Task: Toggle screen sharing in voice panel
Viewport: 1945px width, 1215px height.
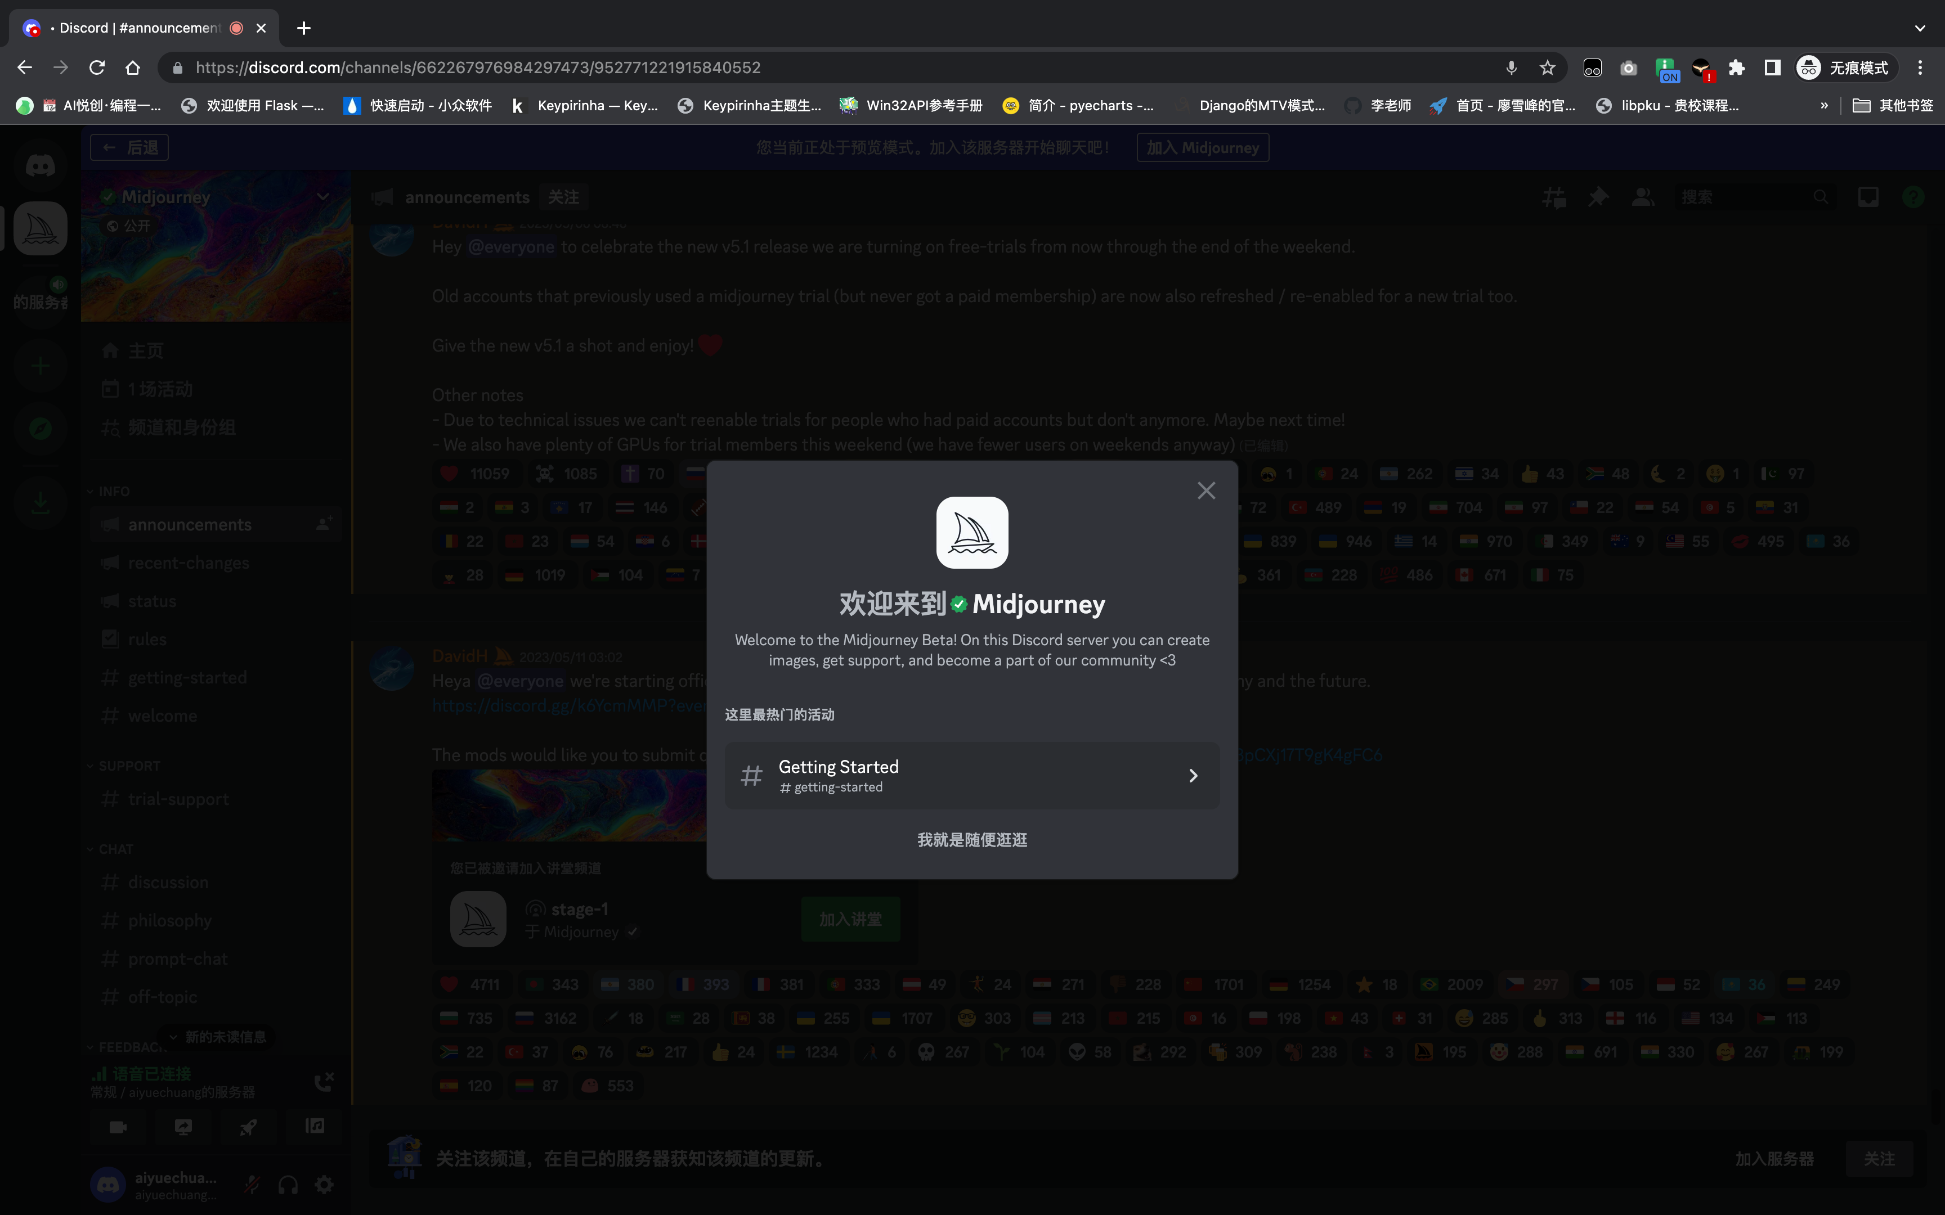Action: point(183,1127)
